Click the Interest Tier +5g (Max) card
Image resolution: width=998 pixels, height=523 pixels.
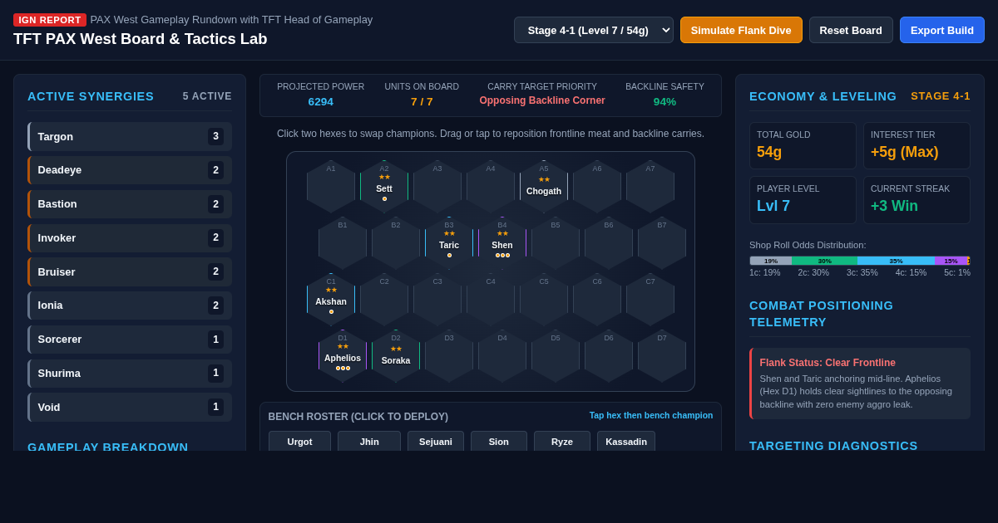pyautogui.click(x=916, y=146)
